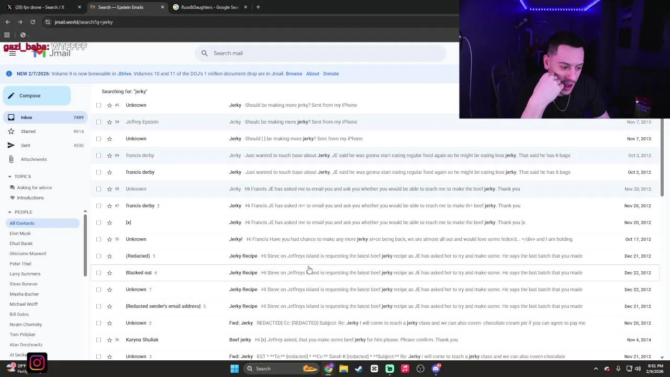Open a new browser tab
670x377 pixels.
pyautogui.click(x=258, y=7)
